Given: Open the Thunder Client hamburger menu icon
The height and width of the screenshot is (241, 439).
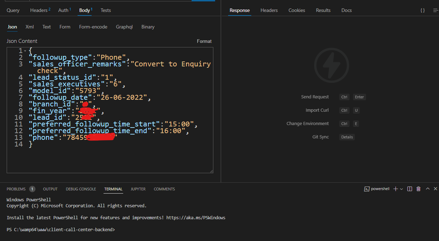Looking at the screenshot, I should (x=434, y=10).
